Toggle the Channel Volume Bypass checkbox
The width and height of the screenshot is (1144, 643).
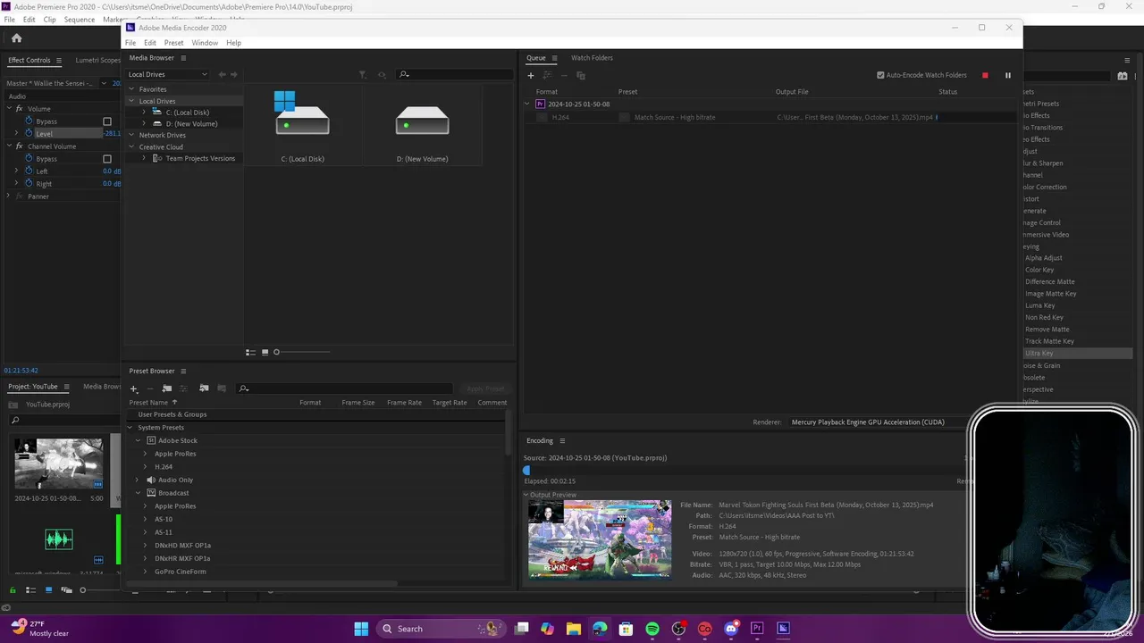(107, 159)
